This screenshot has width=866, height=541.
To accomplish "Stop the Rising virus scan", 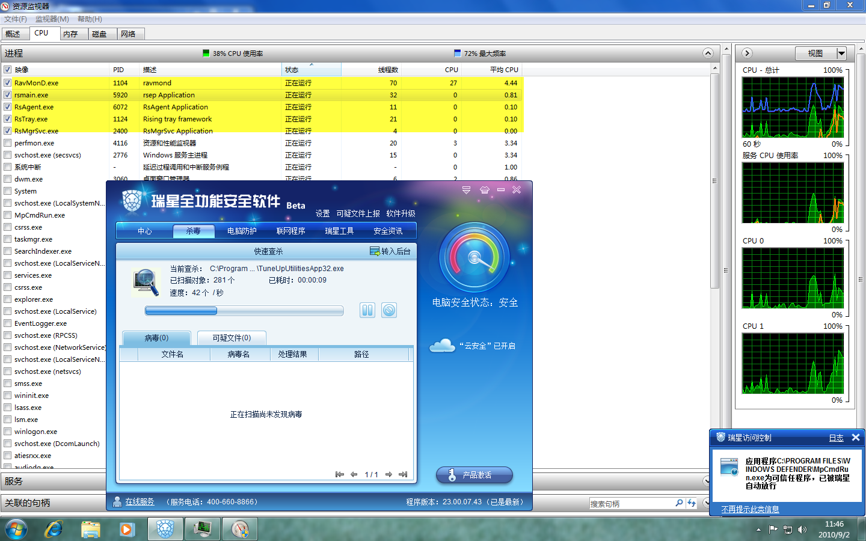I will pos(389,310).
